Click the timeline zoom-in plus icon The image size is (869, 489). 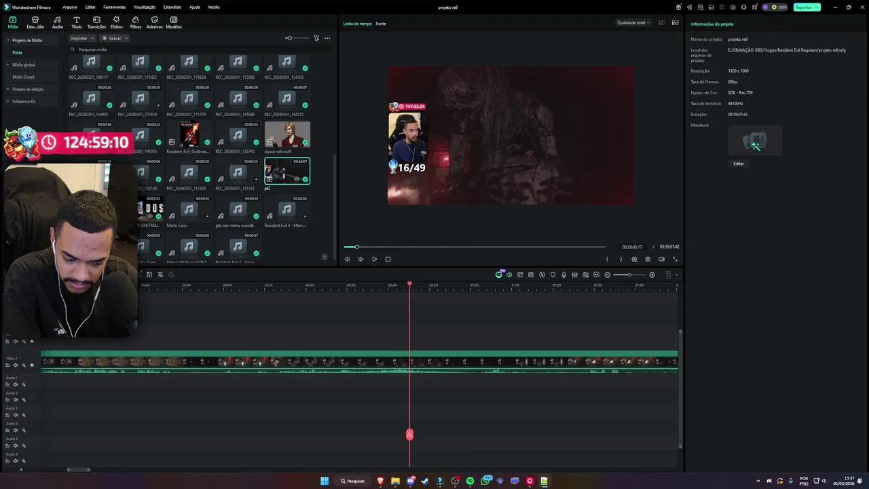[652, 275]
